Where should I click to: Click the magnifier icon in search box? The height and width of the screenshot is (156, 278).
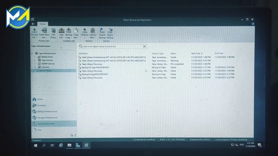tap(81, 46)
